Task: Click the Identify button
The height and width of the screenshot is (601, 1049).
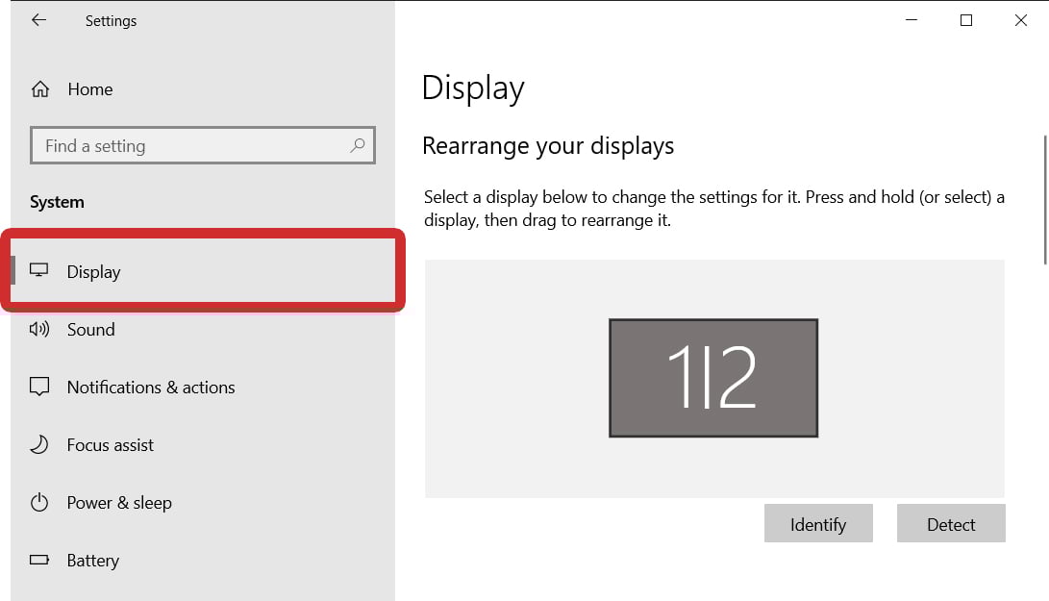Action: tap(818, 523)
